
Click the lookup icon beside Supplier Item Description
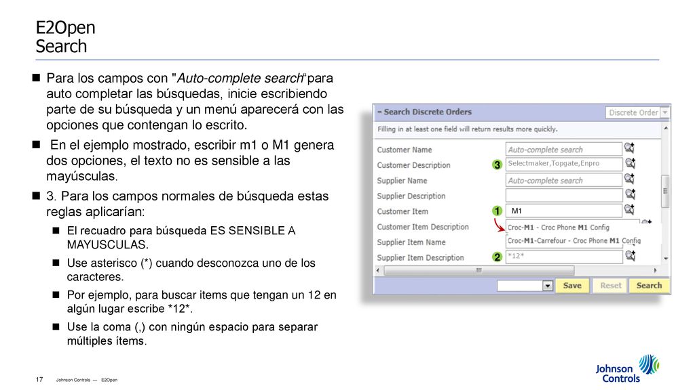[630, 255]
